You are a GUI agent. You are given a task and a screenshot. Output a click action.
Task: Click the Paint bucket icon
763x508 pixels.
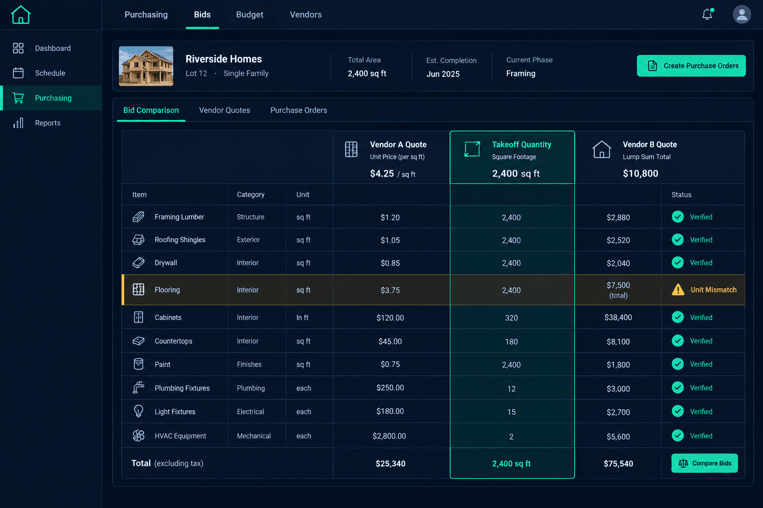click(x=139, y=364)
